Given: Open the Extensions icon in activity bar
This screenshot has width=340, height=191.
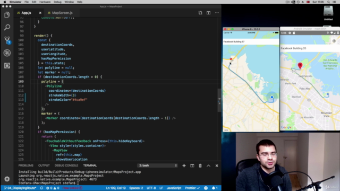Looking at the screenshot, I should 7,66.
